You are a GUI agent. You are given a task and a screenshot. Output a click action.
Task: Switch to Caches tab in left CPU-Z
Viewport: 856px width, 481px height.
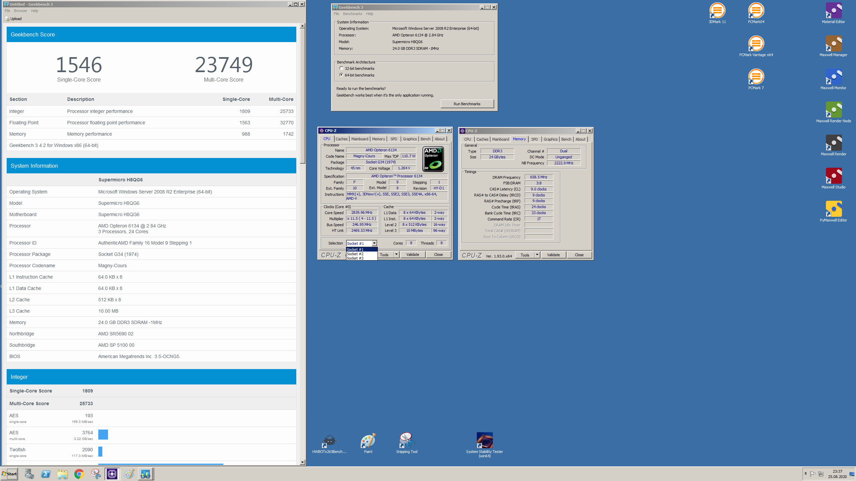(x=341, y=139)
